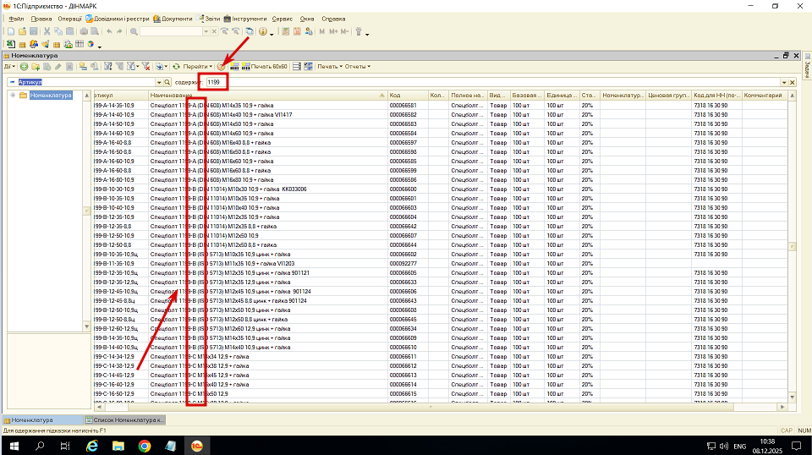
Task: Open Google Chrome from the taskbar
Action: [x=145, y=446]
